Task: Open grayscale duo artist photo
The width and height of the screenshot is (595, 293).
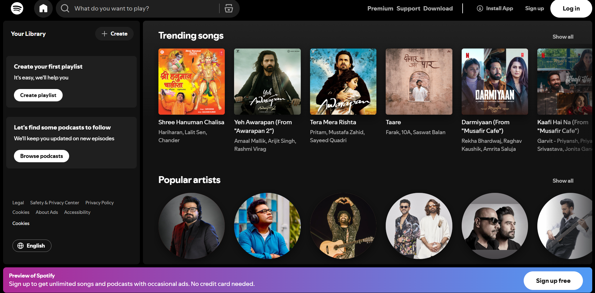Action: [x=495, y=226]
